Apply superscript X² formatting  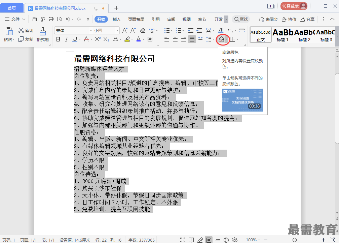pyautogui.click(x=98, y=39)
